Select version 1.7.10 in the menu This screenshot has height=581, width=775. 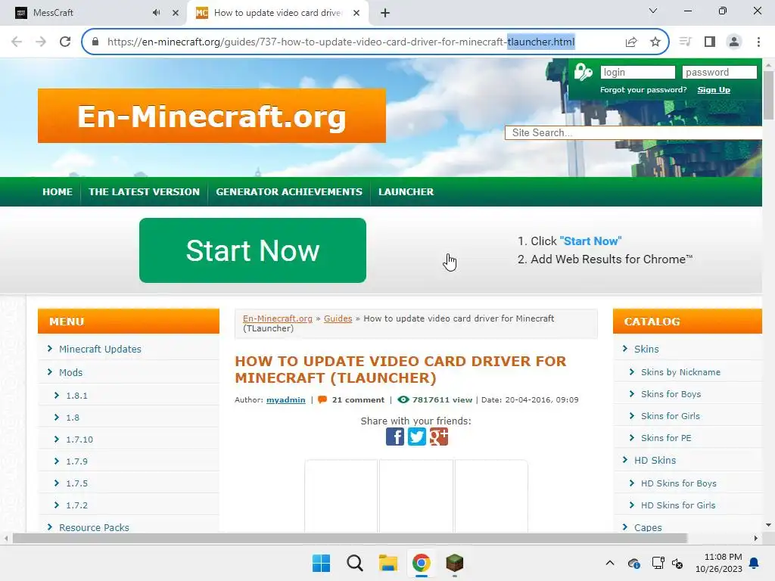(x=79, y=440)
